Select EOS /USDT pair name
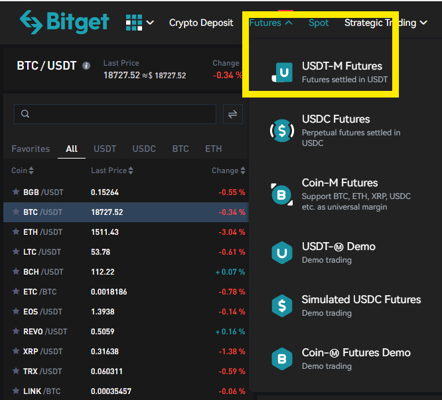442x400 pixels. click(x=42, y=312)
